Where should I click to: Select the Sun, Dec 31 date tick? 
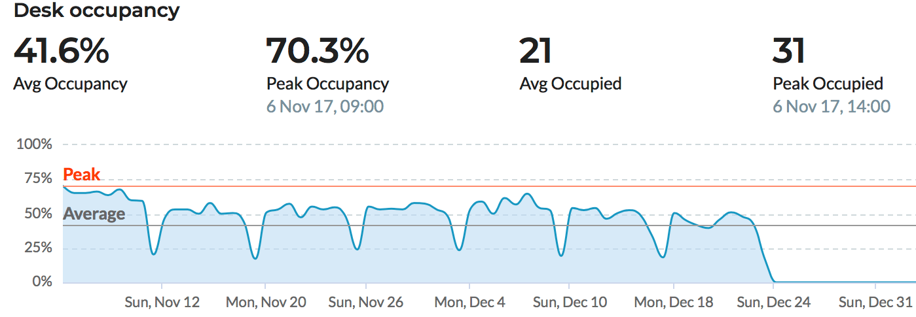point(876,303)
